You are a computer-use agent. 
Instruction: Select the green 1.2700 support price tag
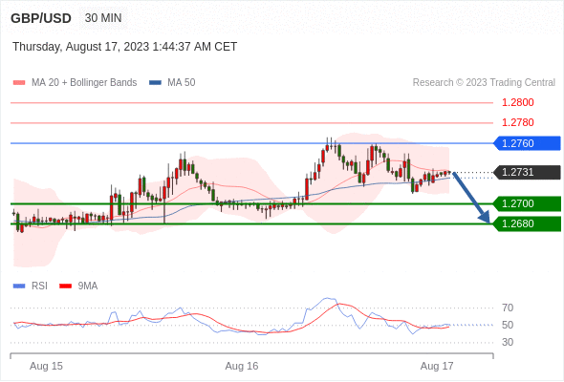pos(527,203)
